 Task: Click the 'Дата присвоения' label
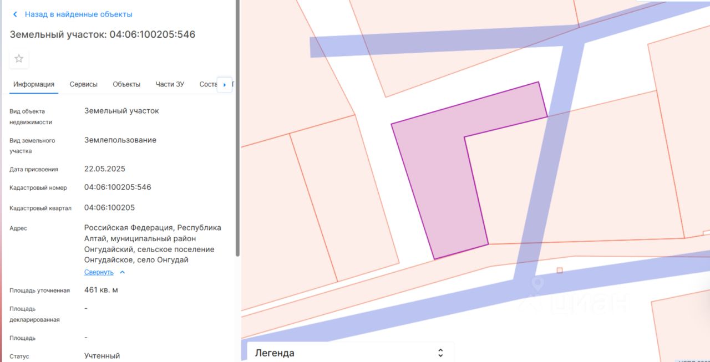tap(34, 170)
